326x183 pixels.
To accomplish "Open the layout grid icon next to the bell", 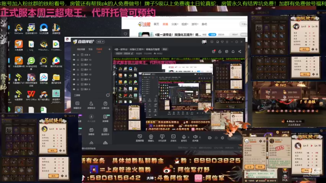I will [x=227, y=52].
